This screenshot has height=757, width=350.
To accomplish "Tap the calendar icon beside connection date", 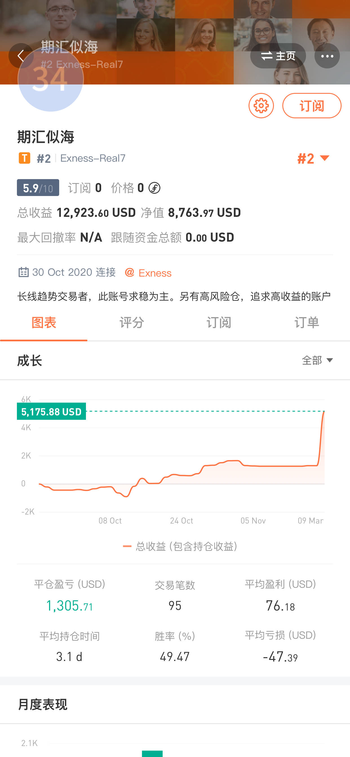I will (x=23, y=272).
